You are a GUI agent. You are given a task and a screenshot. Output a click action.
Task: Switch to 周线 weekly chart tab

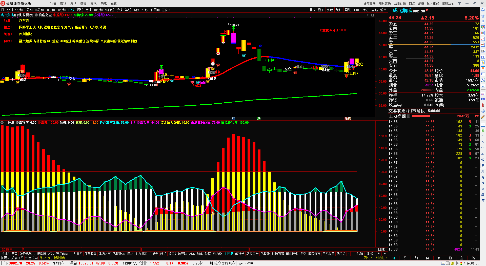click(x=80, y=10)
